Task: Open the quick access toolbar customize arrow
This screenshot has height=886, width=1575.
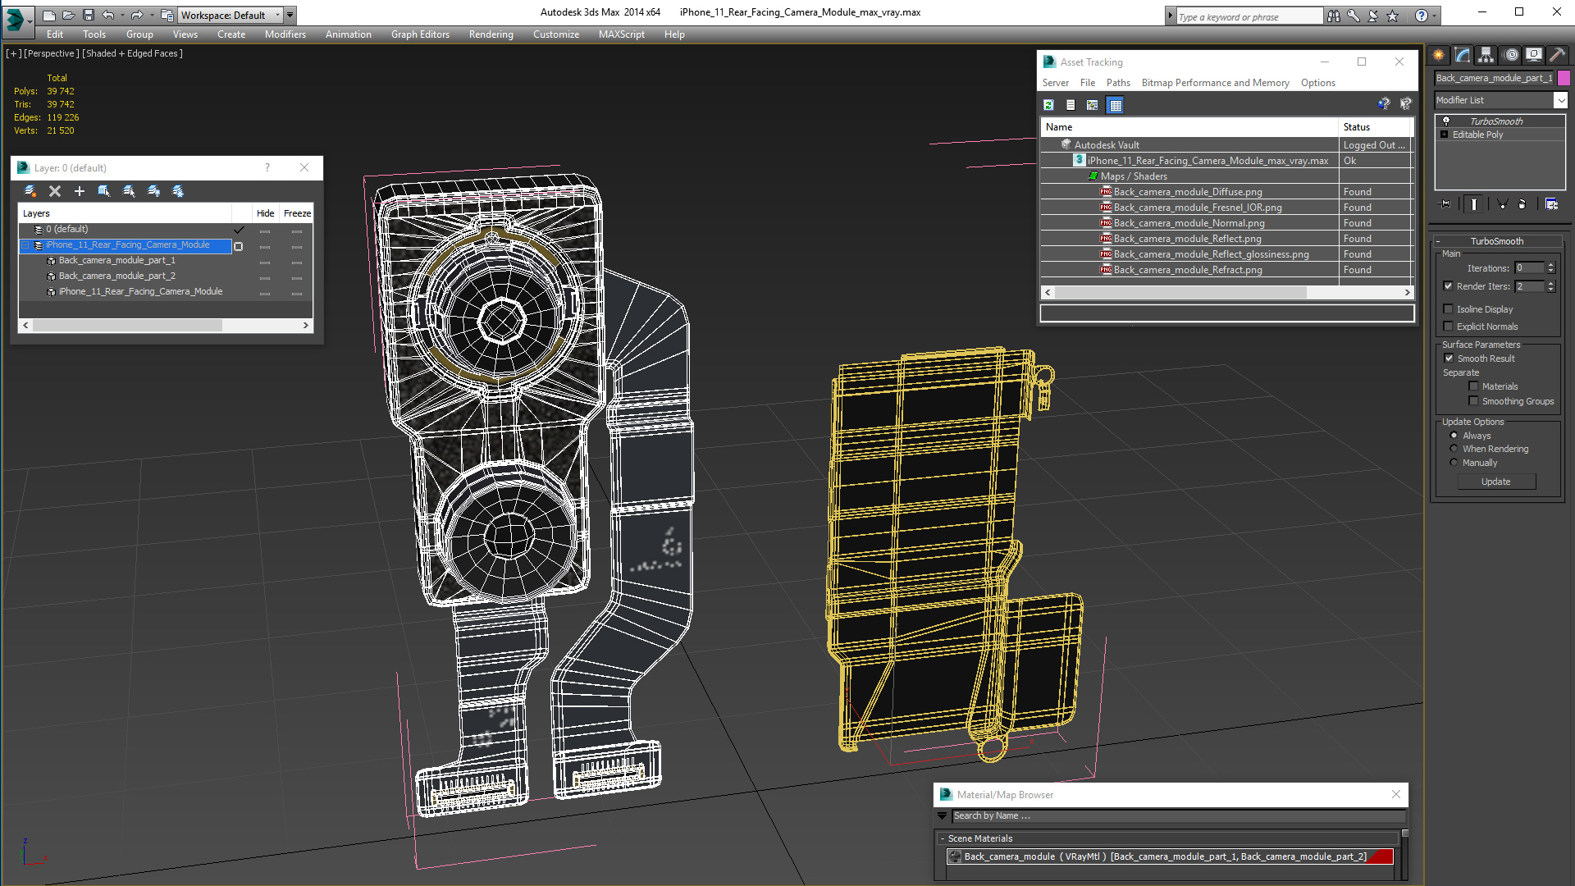Action: pyautogui.click(x=290, y=15)
